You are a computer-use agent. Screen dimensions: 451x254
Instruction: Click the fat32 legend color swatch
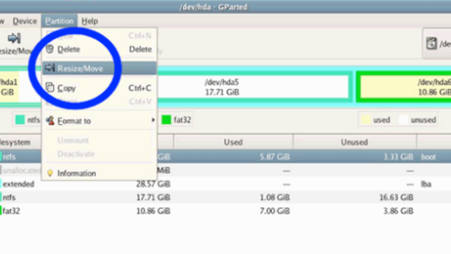click(x=166, y=120)
